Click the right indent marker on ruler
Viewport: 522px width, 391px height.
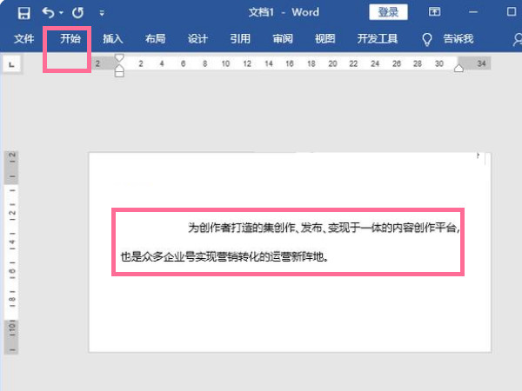pyautogui.click(x=458, y=68)
